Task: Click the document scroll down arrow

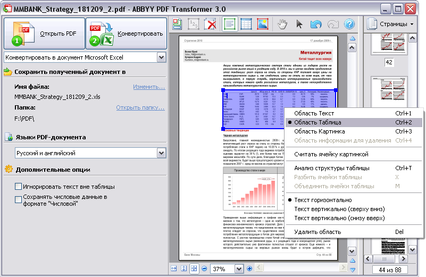Action: point(352,251)
